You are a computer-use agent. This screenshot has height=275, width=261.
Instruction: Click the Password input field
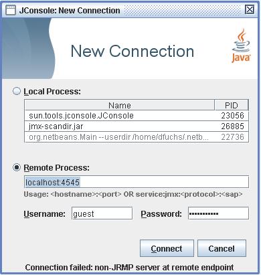pyautogui.click(x=218, y=213)
